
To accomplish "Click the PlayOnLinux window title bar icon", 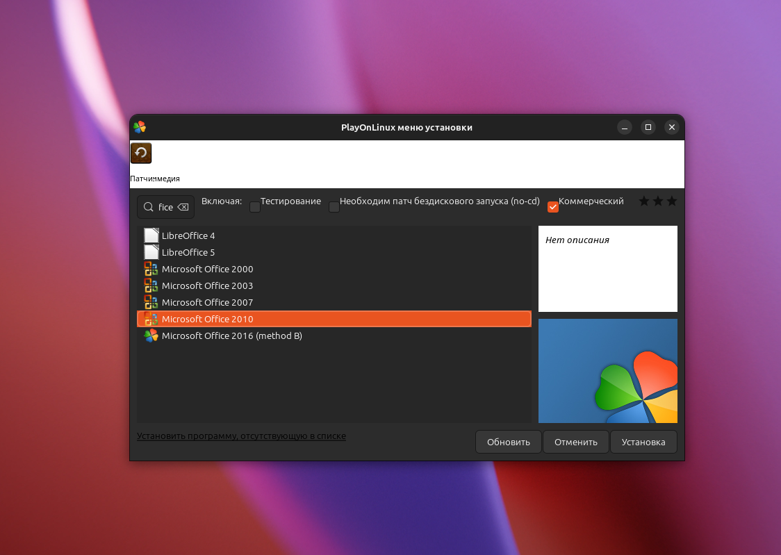I will [140, 127].
